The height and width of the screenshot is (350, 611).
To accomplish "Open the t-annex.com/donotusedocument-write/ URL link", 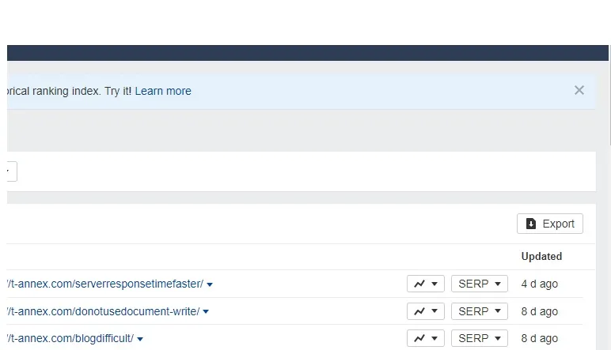I will click(x=103, y=311).
